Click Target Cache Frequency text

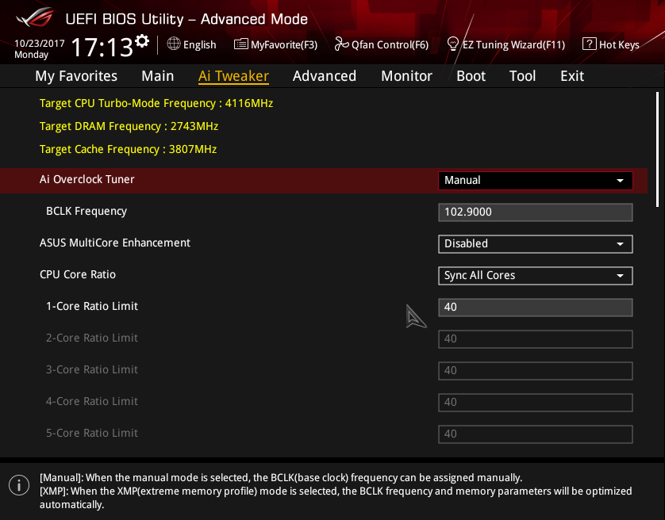pos(128,149)
